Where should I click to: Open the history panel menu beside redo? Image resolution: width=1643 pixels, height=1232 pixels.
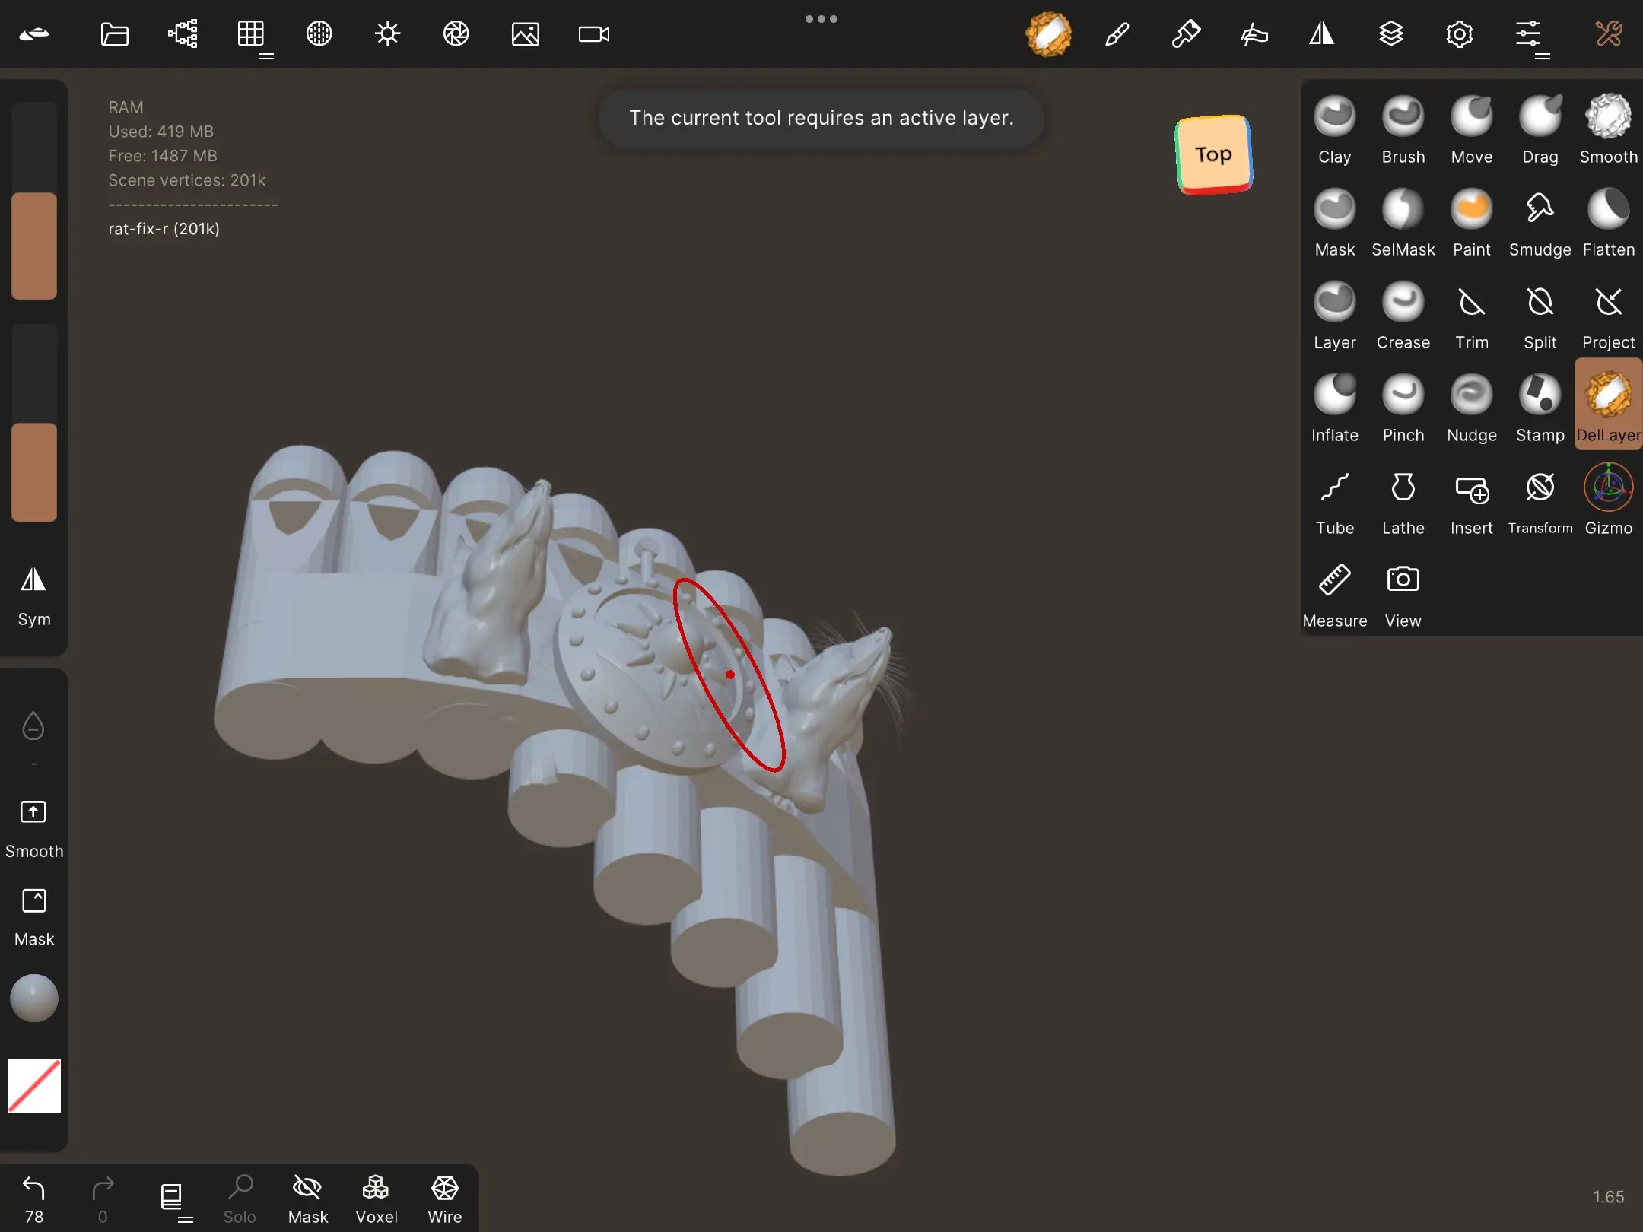tap(172, 1199)
